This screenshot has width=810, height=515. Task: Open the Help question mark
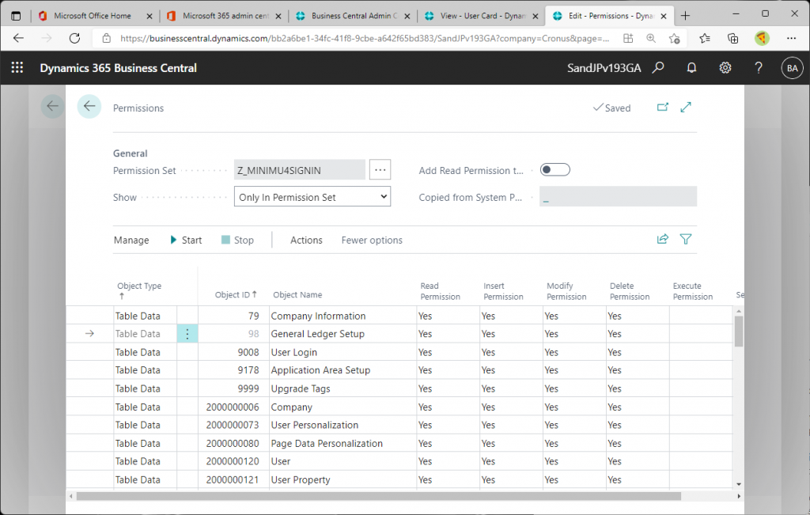tap(759, 68)
